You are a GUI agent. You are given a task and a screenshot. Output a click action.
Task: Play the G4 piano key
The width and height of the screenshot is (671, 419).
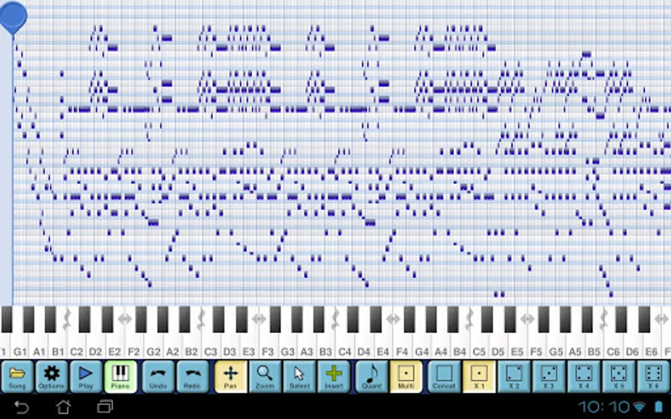tap(422, 345)
